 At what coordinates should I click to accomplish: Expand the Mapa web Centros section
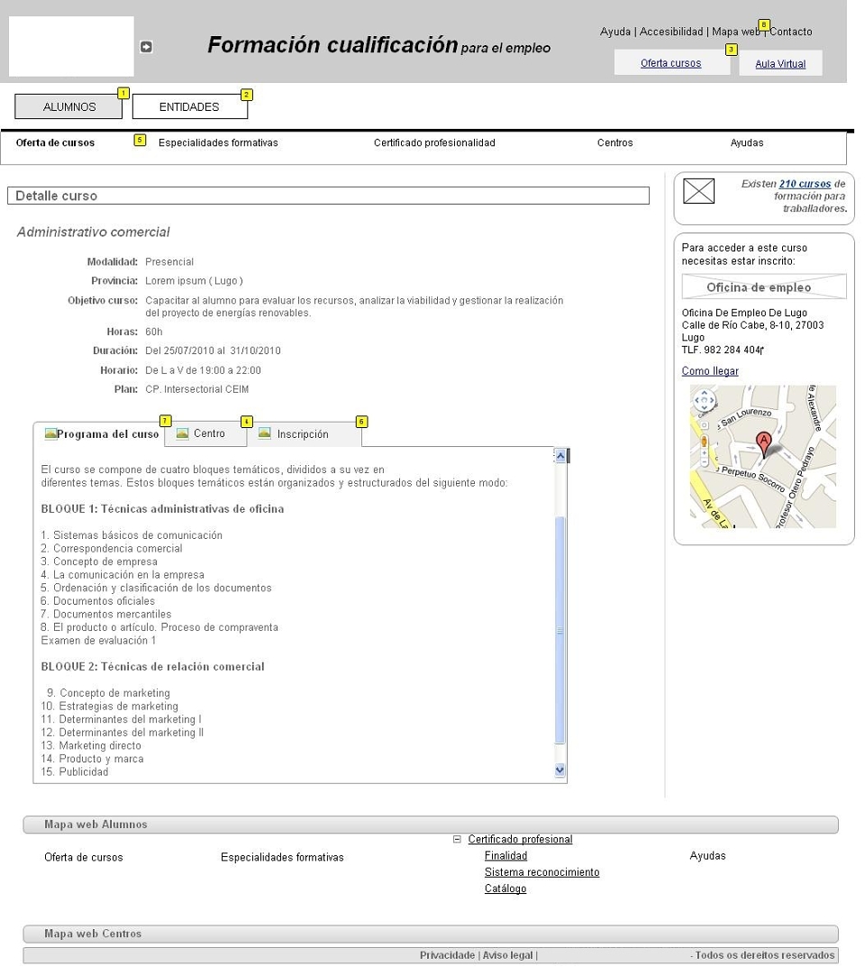point(431,934)
